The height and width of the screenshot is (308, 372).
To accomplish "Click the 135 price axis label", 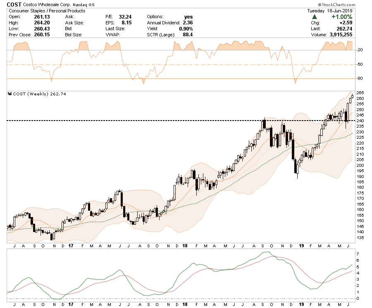I will click(360, 238).
